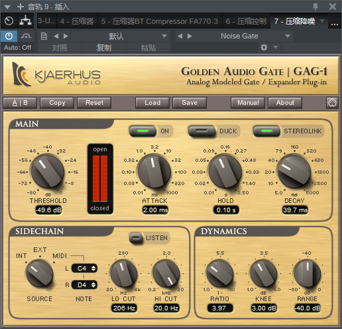
Task: Click the clock-style dial icon
Action: click(x=9, y=21)
